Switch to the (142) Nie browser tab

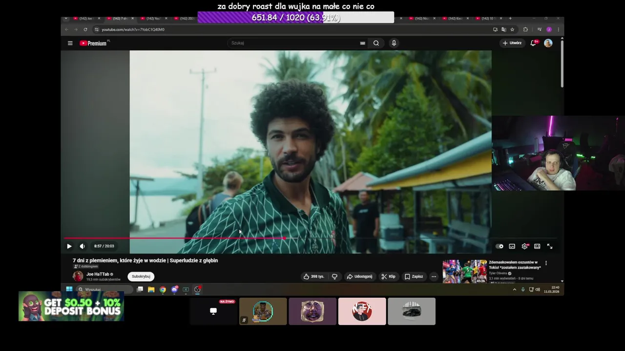point(421,19)
